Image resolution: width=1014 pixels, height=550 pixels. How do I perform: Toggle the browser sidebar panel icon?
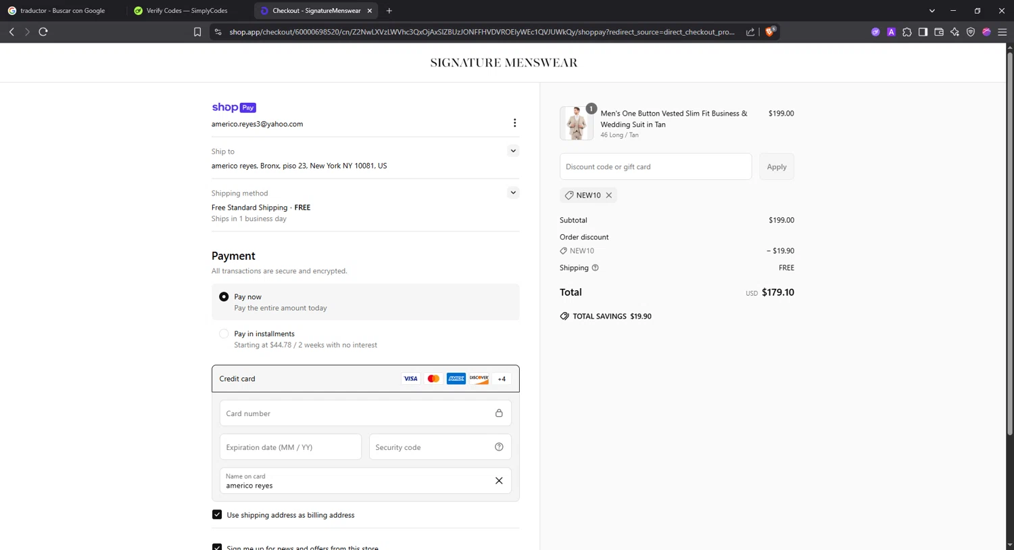(x=923, y=32)
